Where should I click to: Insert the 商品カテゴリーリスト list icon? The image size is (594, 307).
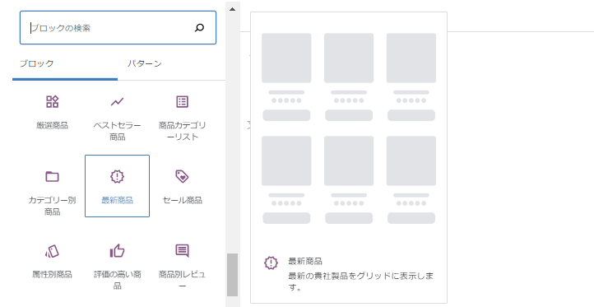coord(182,101)
